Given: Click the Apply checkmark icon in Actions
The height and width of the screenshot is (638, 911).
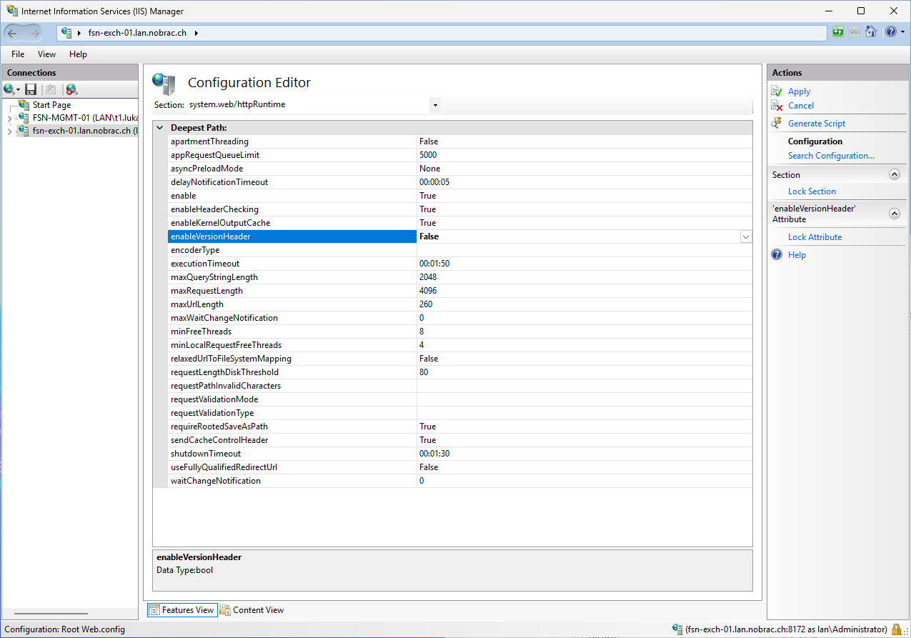Looking at the screenshot, I should pos(777,91).
